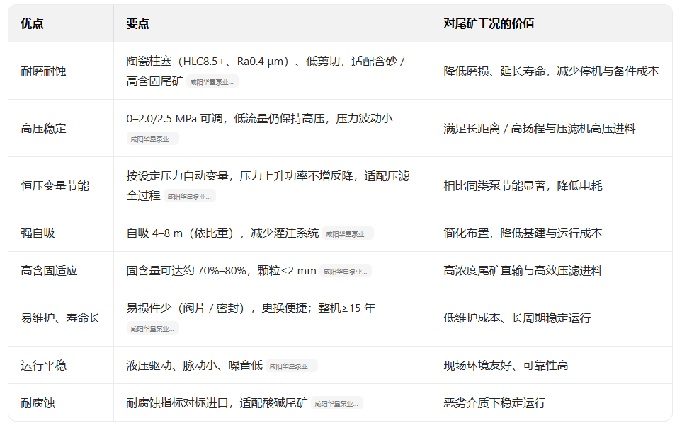Select the text 相比同类泵节能显著，降低电耗
The width and height of the screenshot is (682, 430).
click(x=523, y=186)
